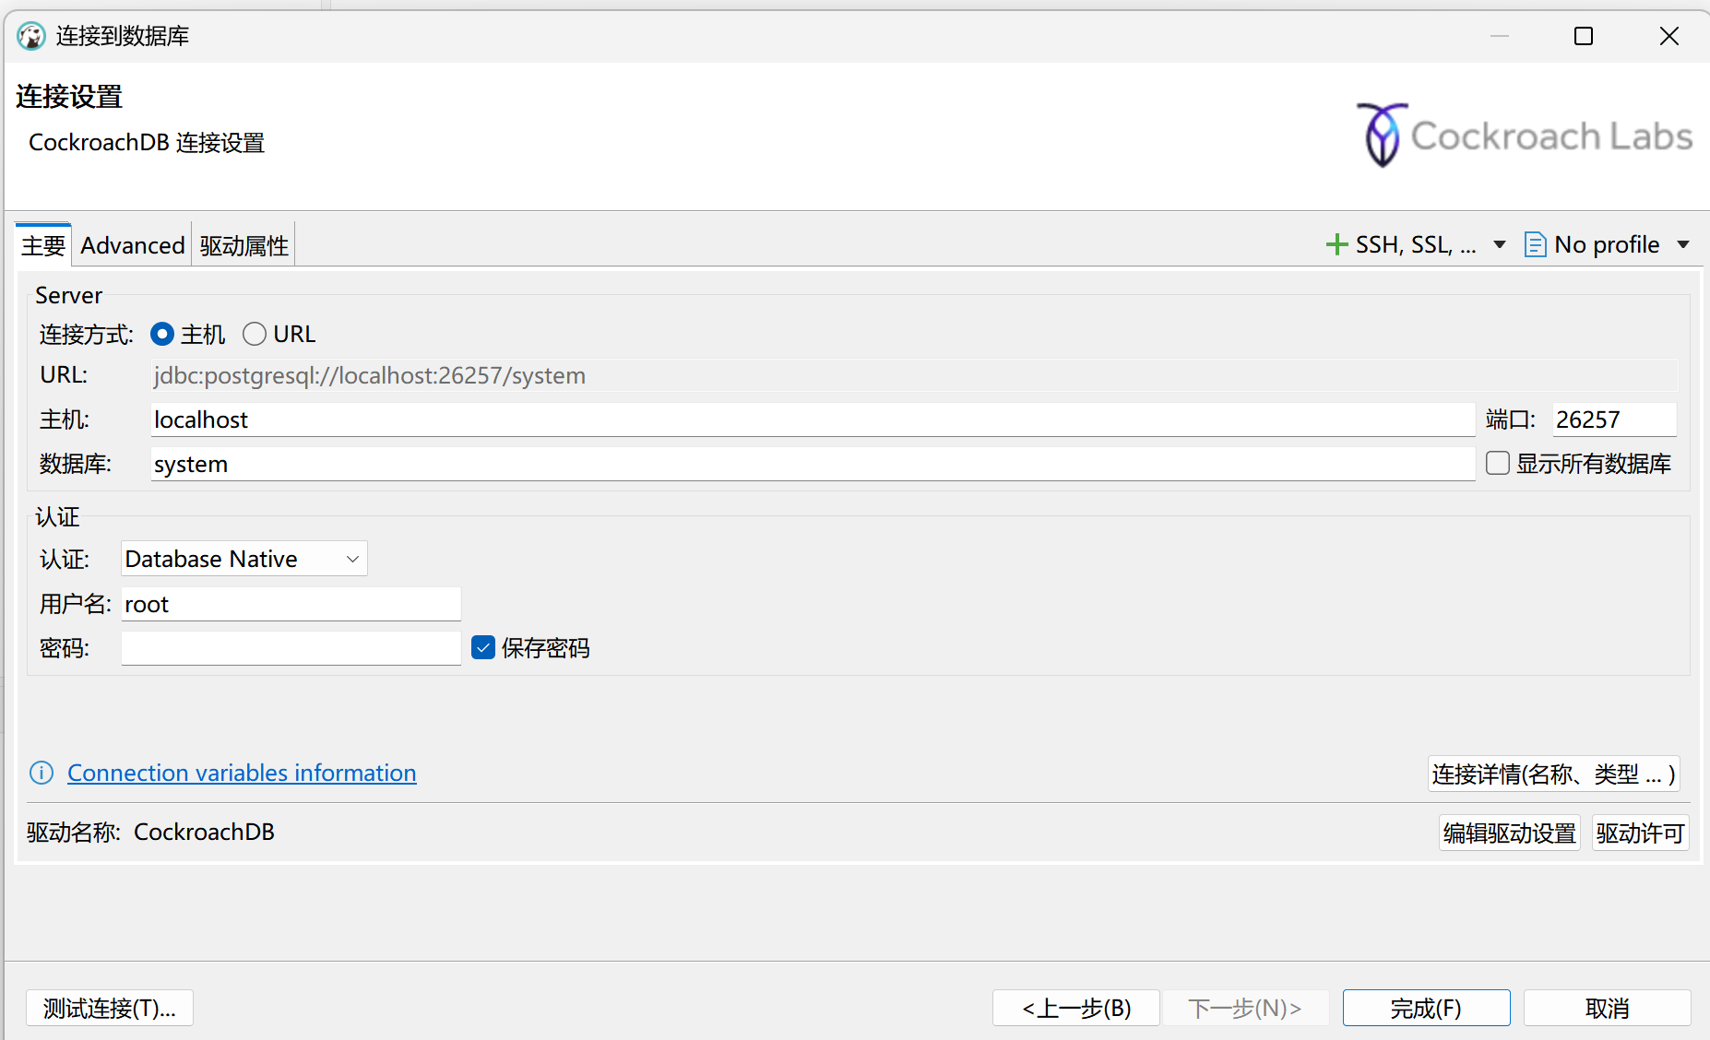View the 驱动许可 driver license
Screen dimensions: 1710x1040
coord(1640,832)
